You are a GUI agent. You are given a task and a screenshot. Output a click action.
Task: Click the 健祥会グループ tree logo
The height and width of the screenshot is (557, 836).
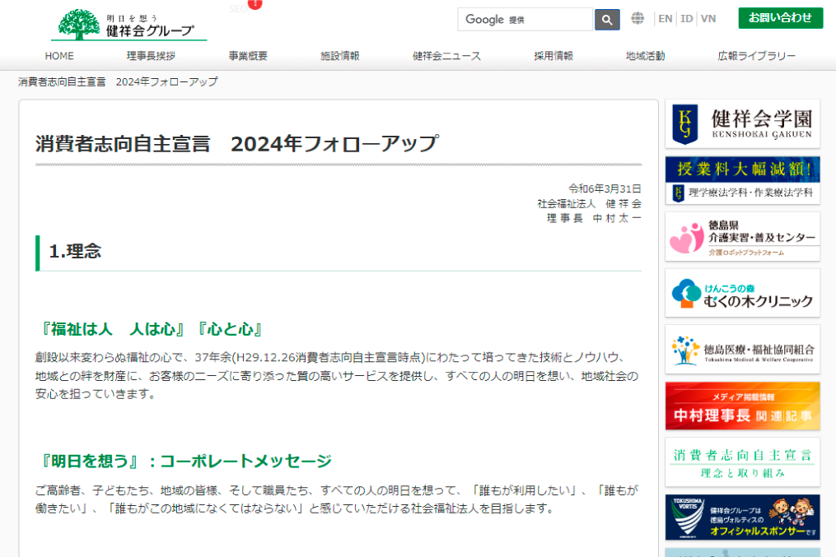(x=128, y=25)
